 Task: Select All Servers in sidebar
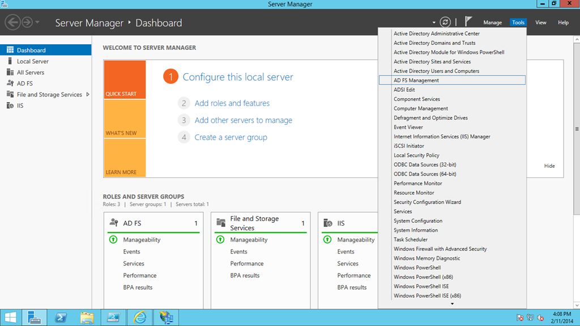coord(45,72)
